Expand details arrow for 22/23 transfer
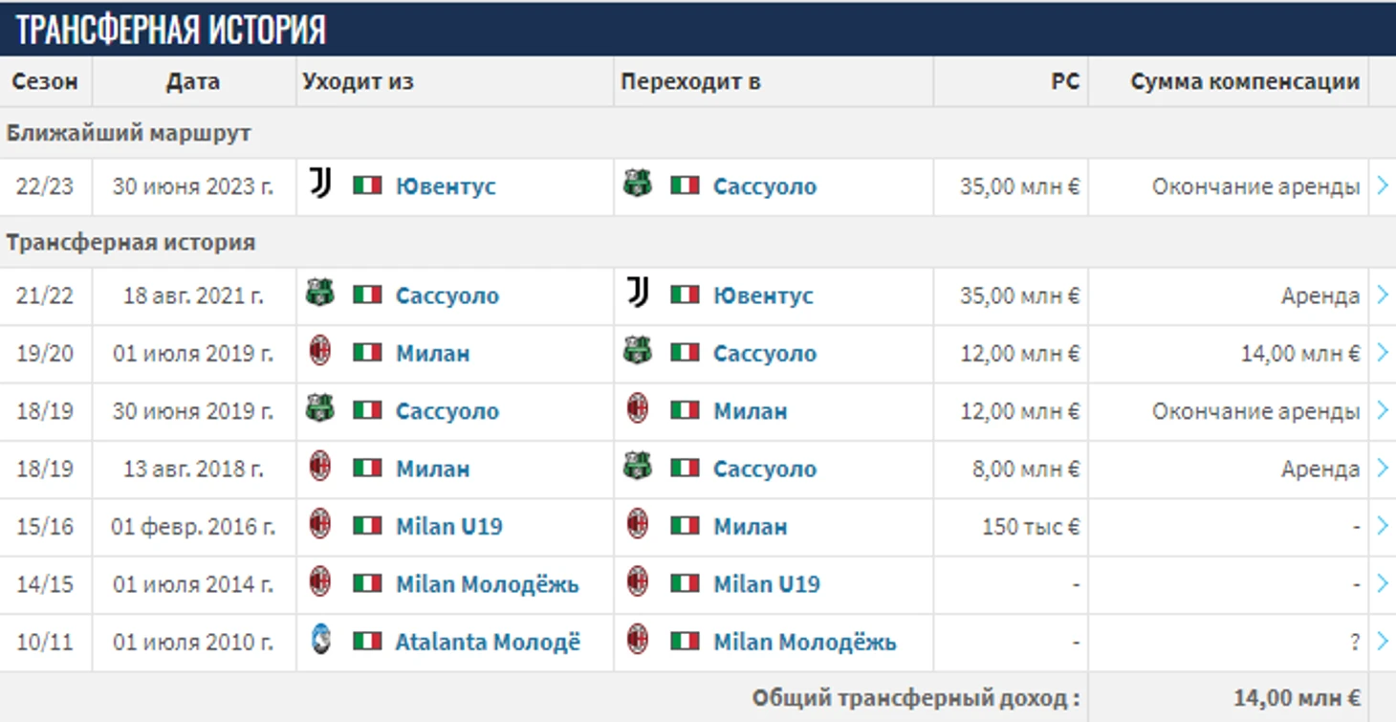 pos(1383,186)
